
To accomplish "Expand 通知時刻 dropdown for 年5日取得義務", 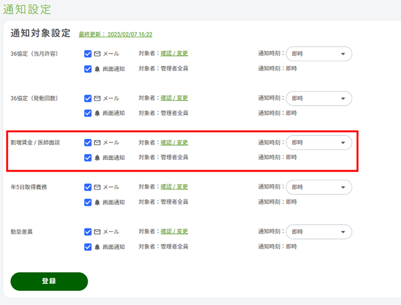I will coord(319,187).
